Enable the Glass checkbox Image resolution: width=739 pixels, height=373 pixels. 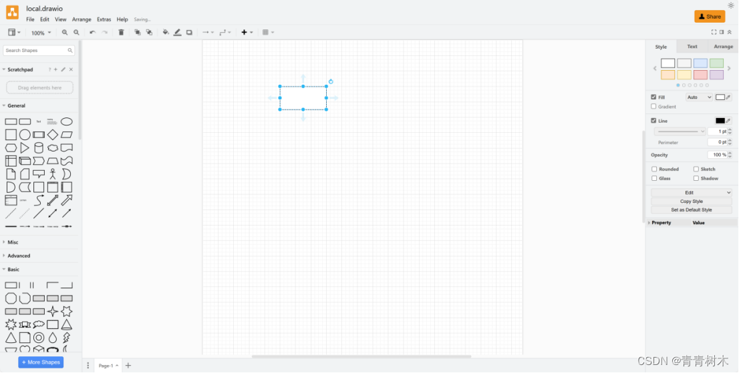coord(654,178)
